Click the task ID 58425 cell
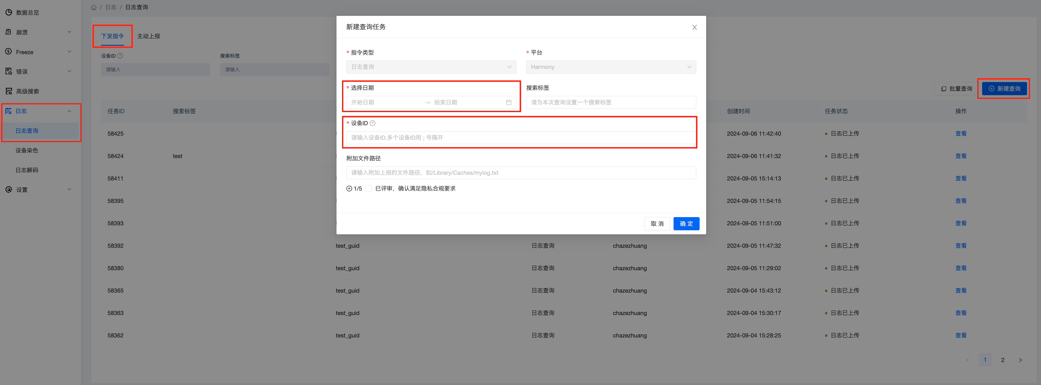1041x385 pixels. 116,134
